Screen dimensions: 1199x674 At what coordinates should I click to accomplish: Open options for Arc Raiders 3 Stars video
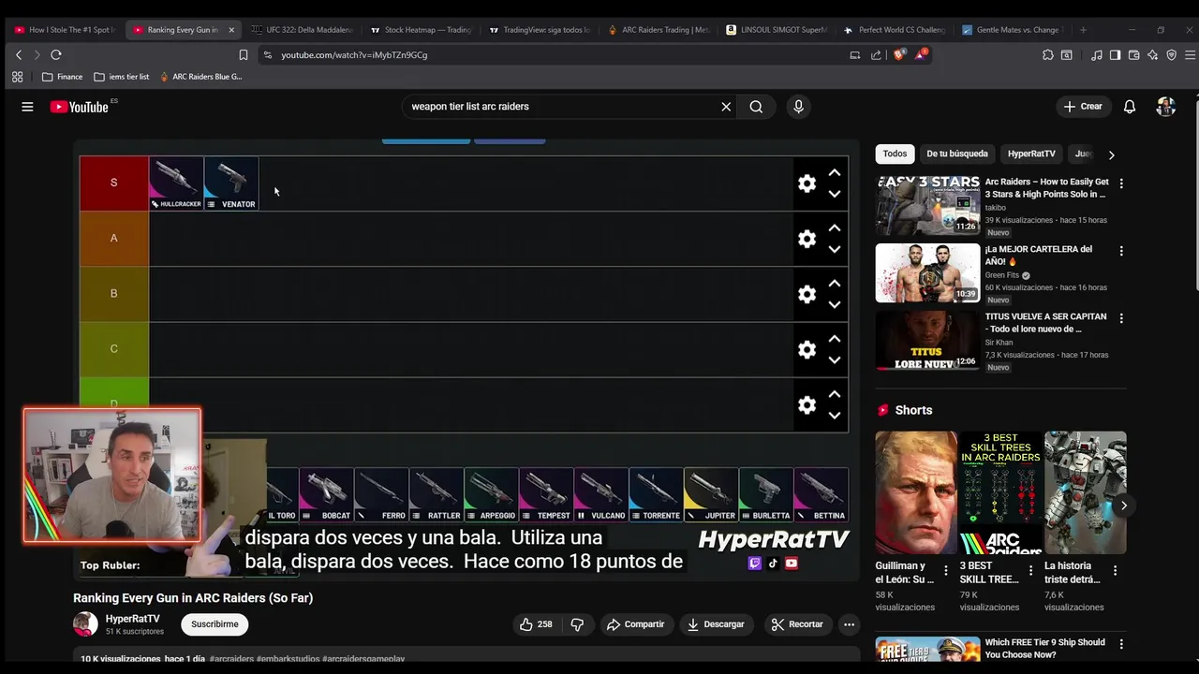click(1121, 183)
